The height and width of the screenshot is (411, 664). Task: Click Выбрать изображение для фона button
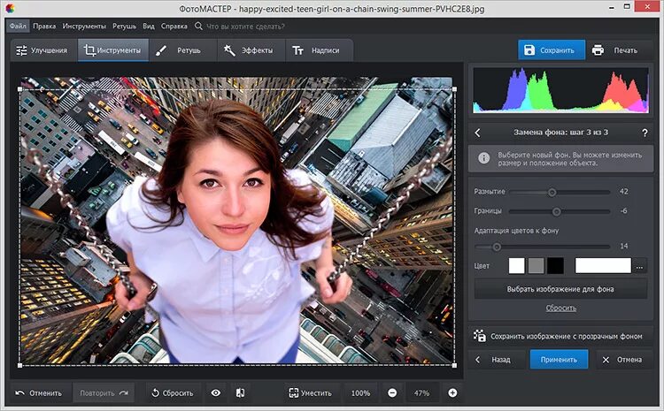(x=560, y=289)
